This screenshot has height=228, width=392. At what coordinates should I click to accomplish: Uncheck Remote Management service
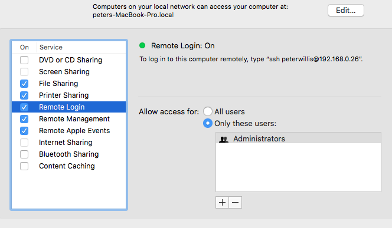click(24, 119)
